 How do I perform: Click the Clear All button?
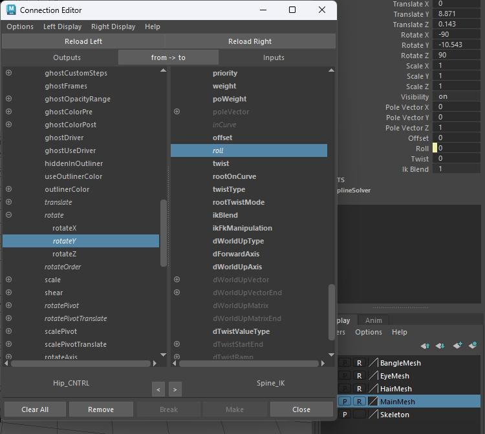(35, 409)
